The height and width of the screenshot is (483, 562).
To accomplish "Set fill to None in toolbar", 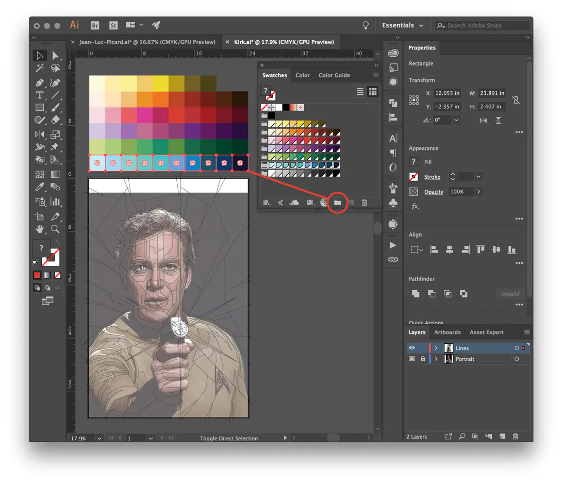I will click(x=57, y=275).
